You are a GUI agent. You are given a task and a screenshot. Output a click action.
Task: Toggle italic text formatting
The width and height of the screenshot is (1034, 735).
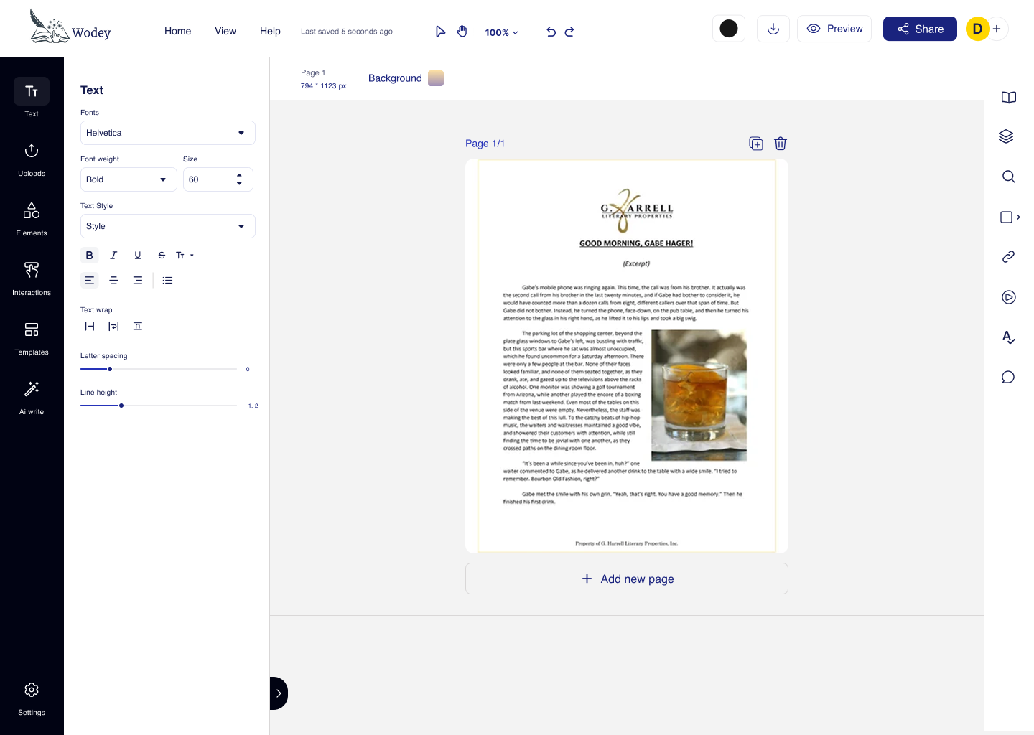point(113,256)
